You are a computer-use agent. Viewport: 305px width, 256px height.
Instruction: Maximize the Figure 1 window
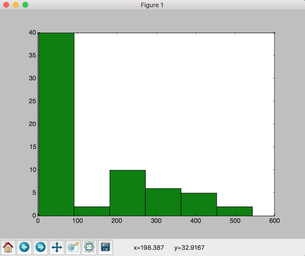pos(25,5)
